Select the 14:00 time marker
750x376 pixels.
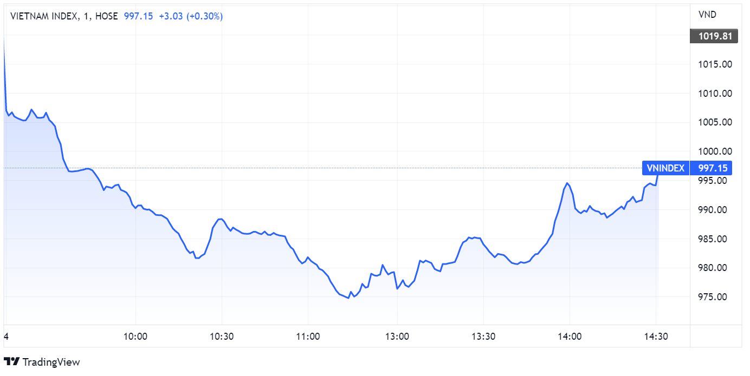(x=570, y=336)
